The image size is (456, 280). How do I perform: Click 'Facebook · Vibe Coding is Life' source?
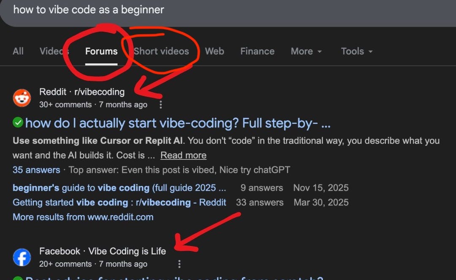click(x=102, y=251)
